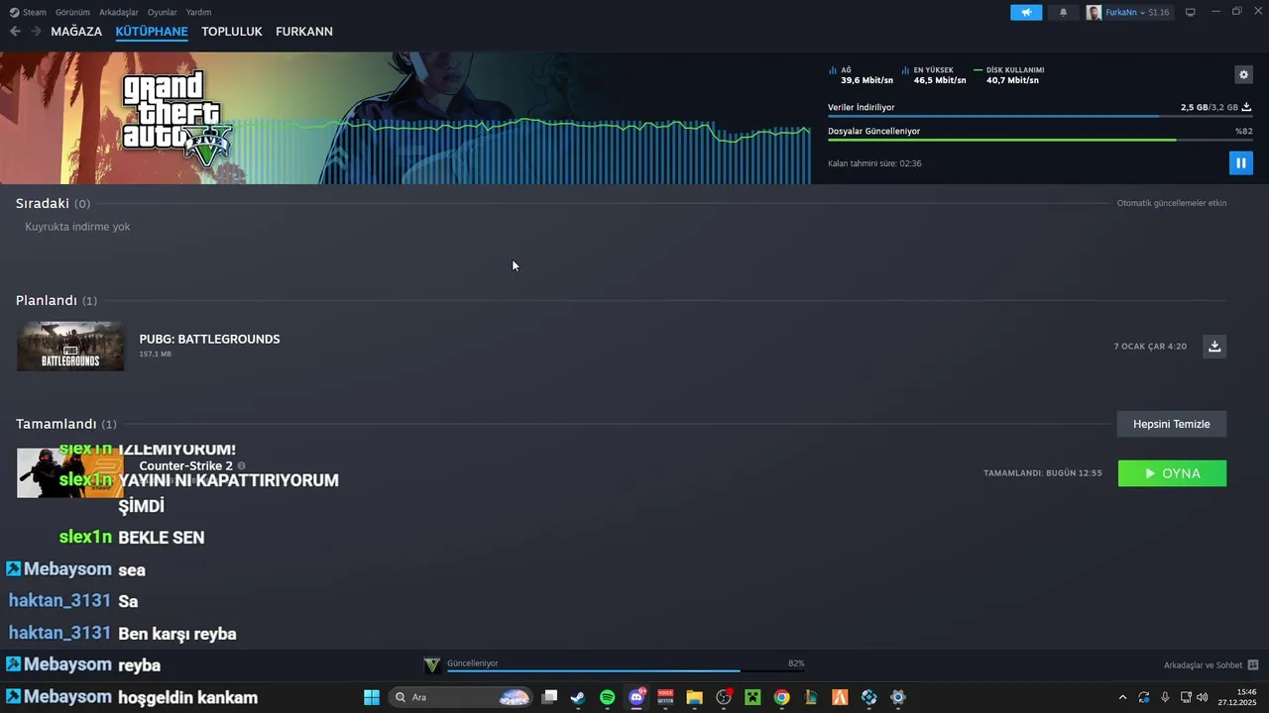Show hidden system tray icons

click(1122, 697)
